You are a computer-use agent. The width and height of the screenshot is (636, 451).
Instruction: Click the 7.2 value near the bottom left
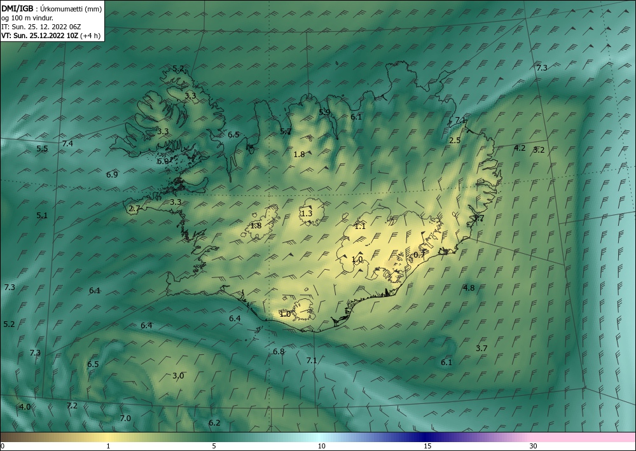[x=72, y=406]
